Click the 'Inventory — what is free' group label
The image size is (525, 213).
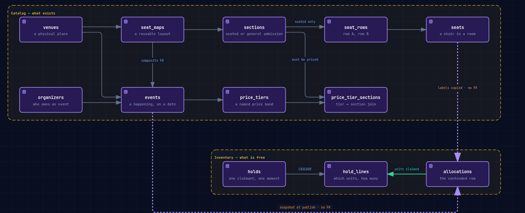pos(240,158)
